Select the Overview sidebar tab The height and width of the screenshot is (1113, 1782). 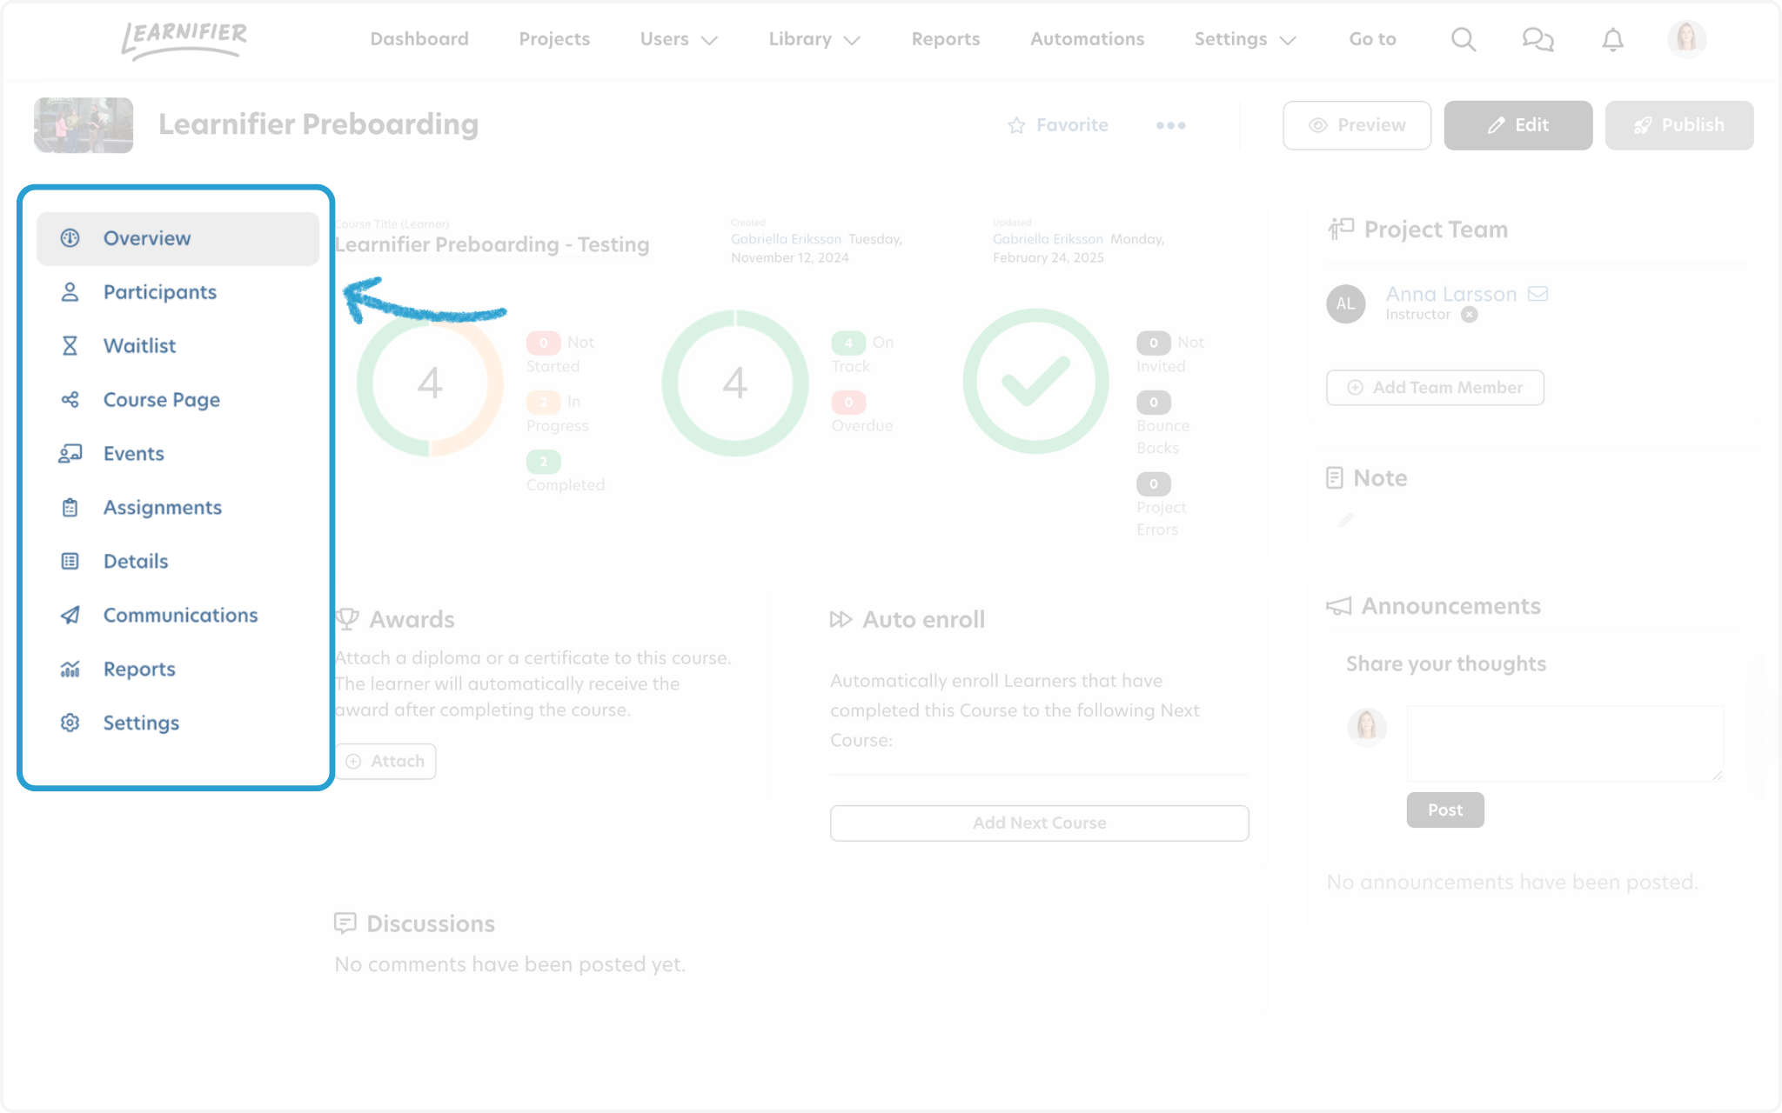[x=178, y=238]
